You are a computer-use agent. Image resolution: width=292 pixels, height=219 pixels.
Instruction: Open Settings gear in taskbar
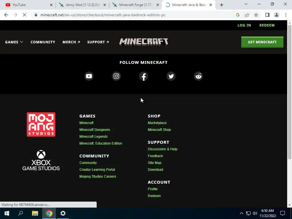63,213
